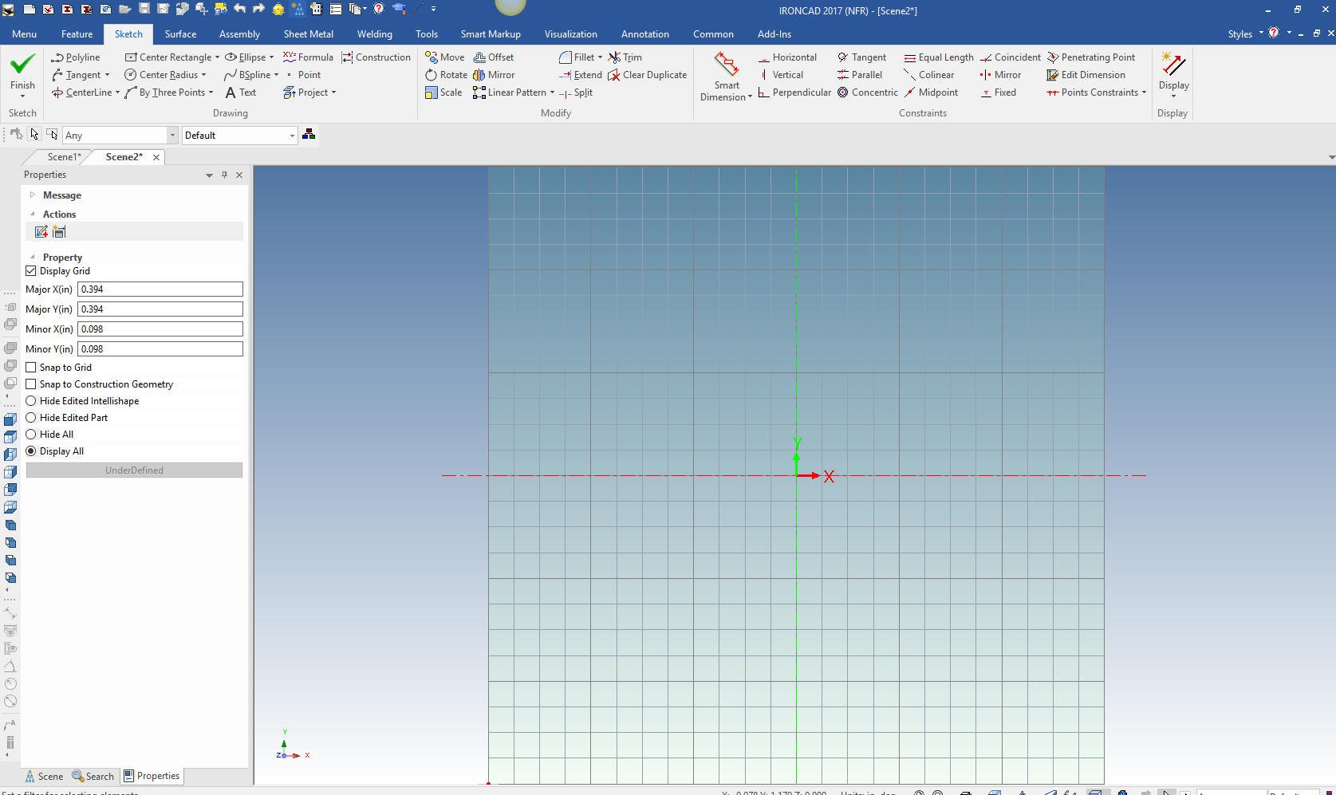Click the green Finish checkmark icon
1336x795 pixels.
[22, 64]
